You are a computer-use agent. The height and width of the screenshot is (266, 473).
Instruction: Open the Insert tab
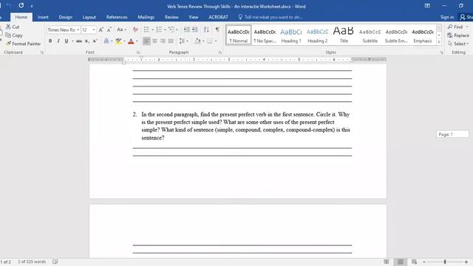tap(43, 17)
